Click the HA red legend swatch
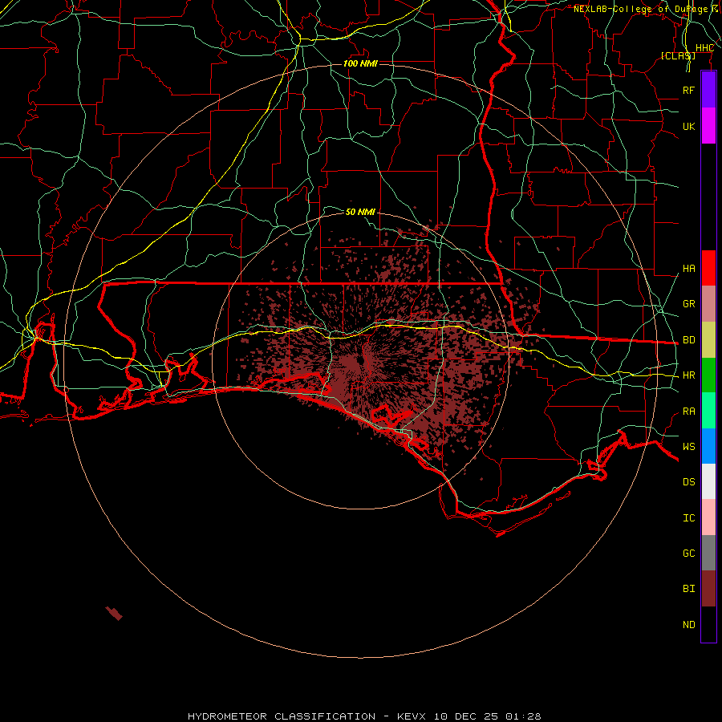 click(708, 268)
